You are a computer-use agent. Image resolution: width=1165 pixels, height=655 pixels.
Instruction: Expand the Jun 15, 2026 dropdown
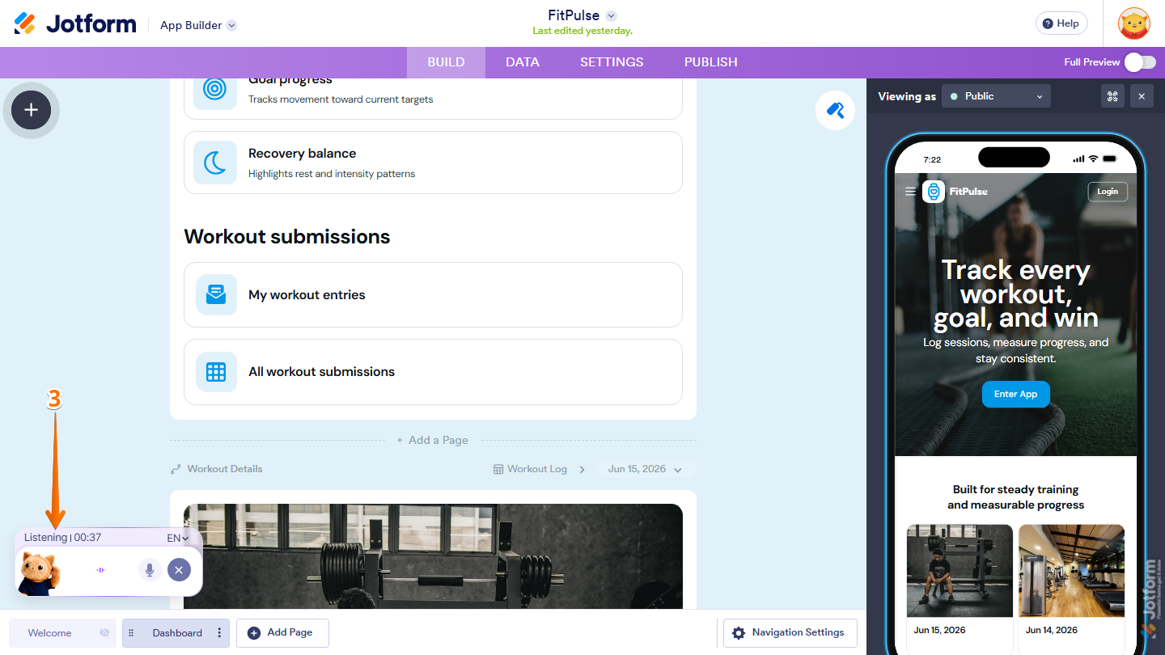point(645,469)
